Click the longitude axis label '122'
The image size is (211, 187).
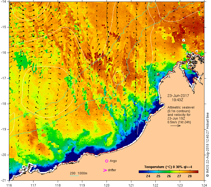pos(156,185)
